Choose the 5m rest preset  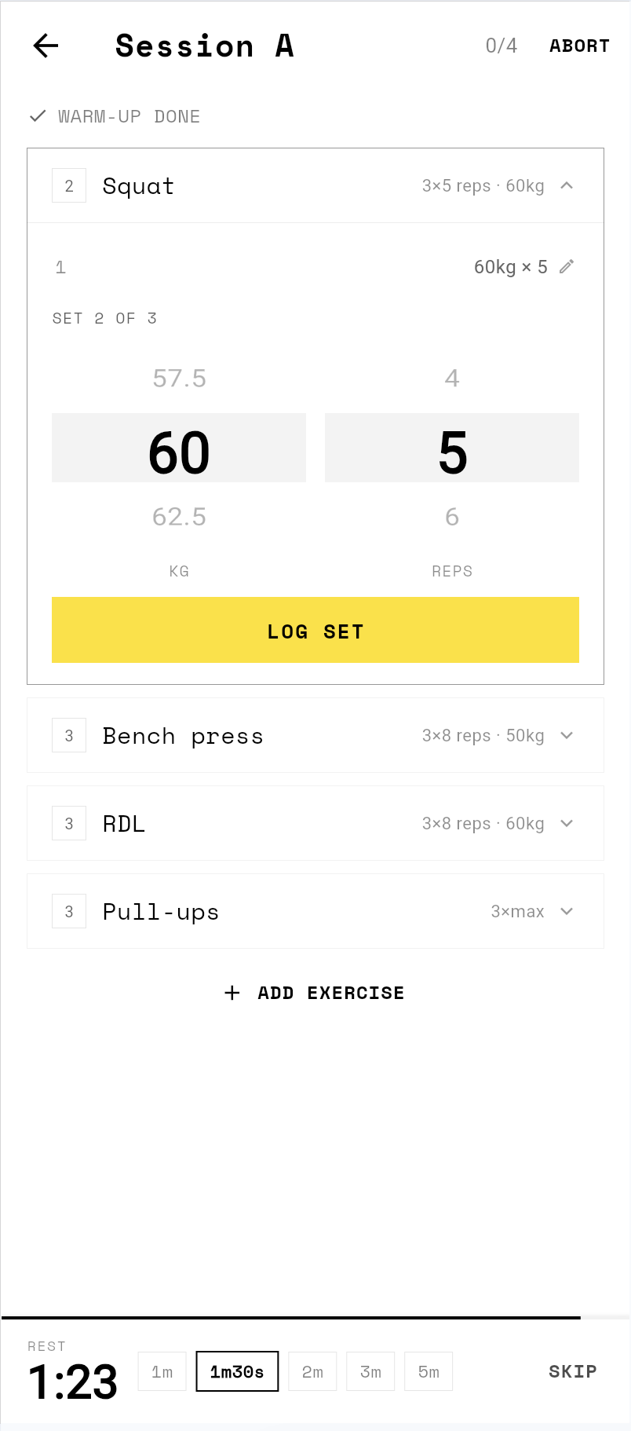click(x=428, y=1371)
